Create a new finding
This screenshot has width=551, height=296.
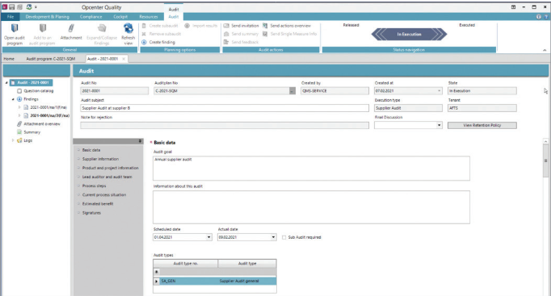158,42
